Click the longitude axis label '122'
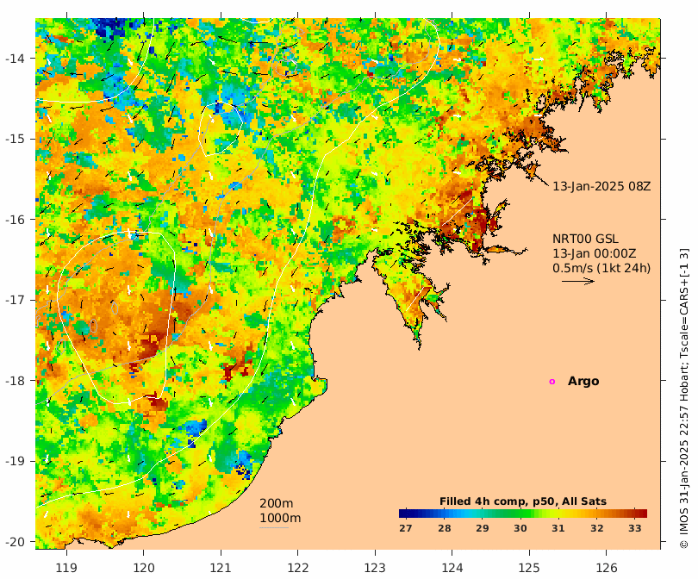 click(298, 569)
